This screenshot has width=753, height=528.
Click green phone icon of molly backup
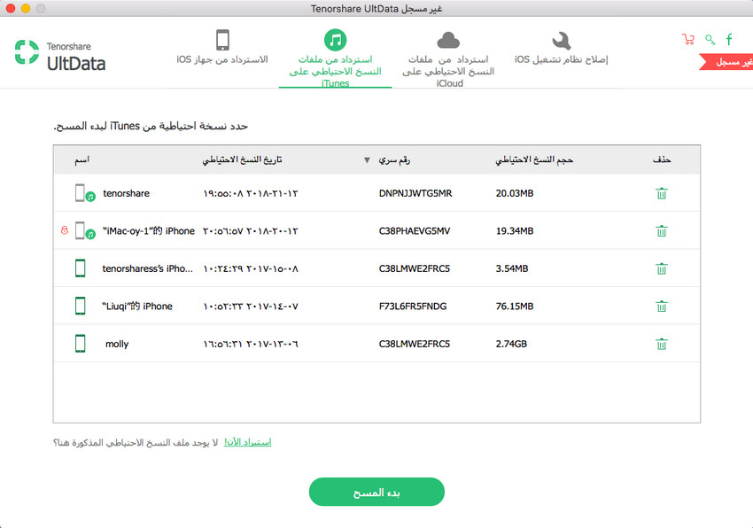[x=81, y=344]
